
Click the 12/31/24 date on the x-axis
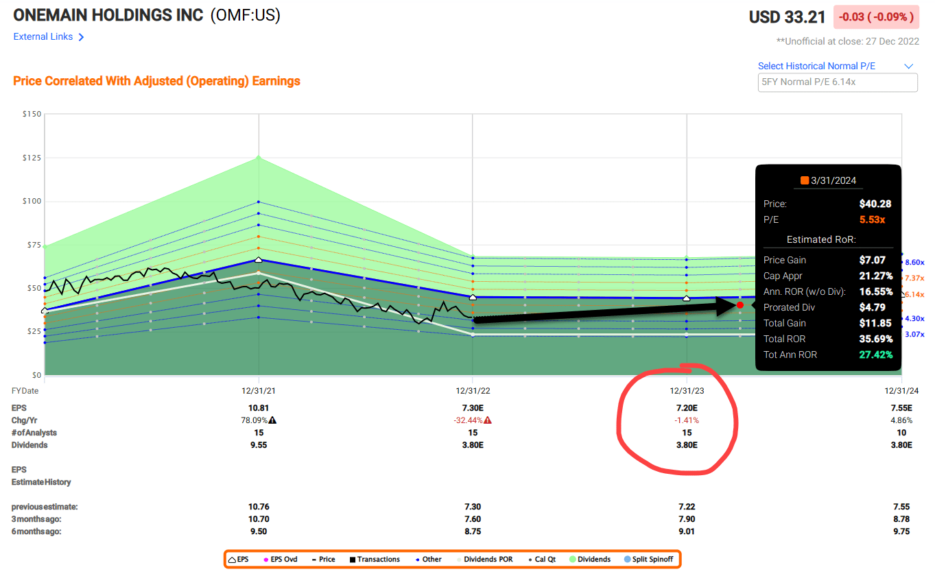pyautogui.click(x=901, y=390)
